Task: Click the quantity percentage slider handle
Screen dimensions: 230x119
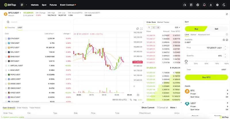Action: tap(186, 61)
